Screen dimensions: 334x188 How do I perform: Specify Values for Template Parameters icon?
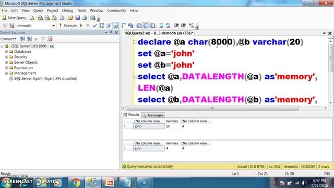coord(192,26)
